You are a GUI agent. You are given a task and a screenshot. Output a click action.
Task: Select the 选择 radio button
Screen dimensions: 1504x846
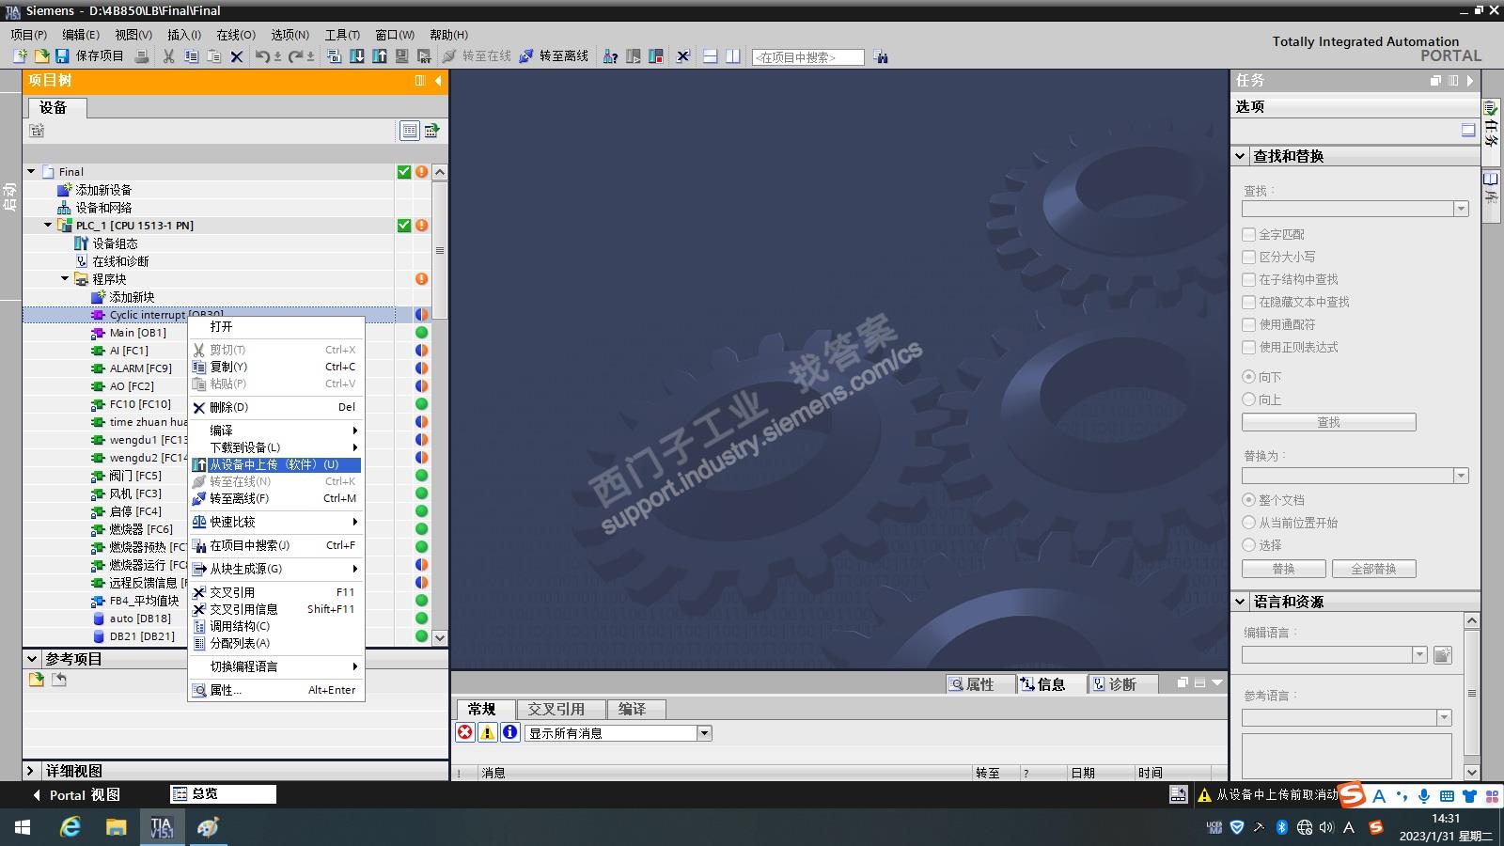(x=1249, y=545)
